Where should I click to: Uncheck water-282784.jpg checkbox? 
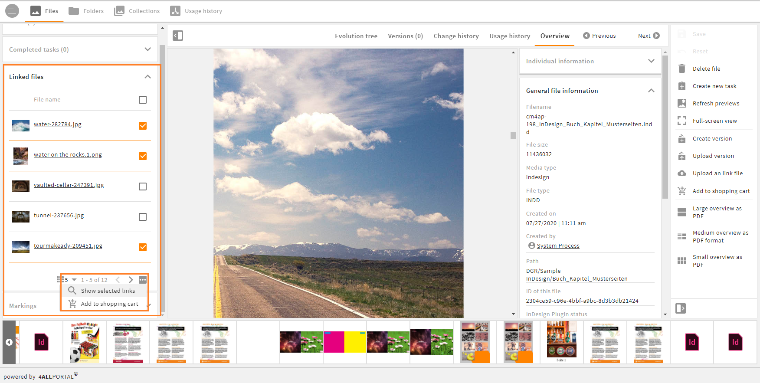click(143, 126)
